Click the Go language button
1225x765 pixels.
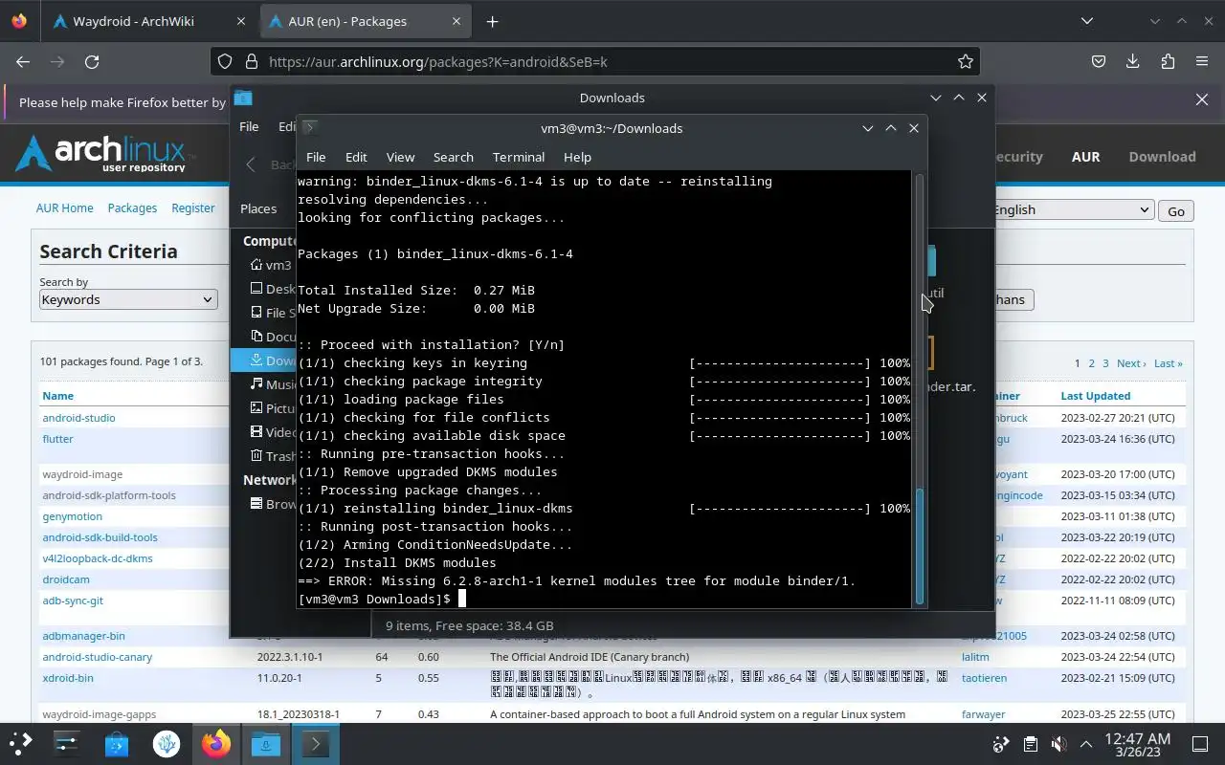point(1176,211)
